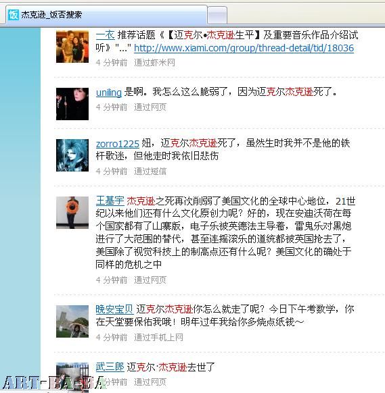Click the Fanfou favicon in the tab
385x393 pixels.
[14, 15]
